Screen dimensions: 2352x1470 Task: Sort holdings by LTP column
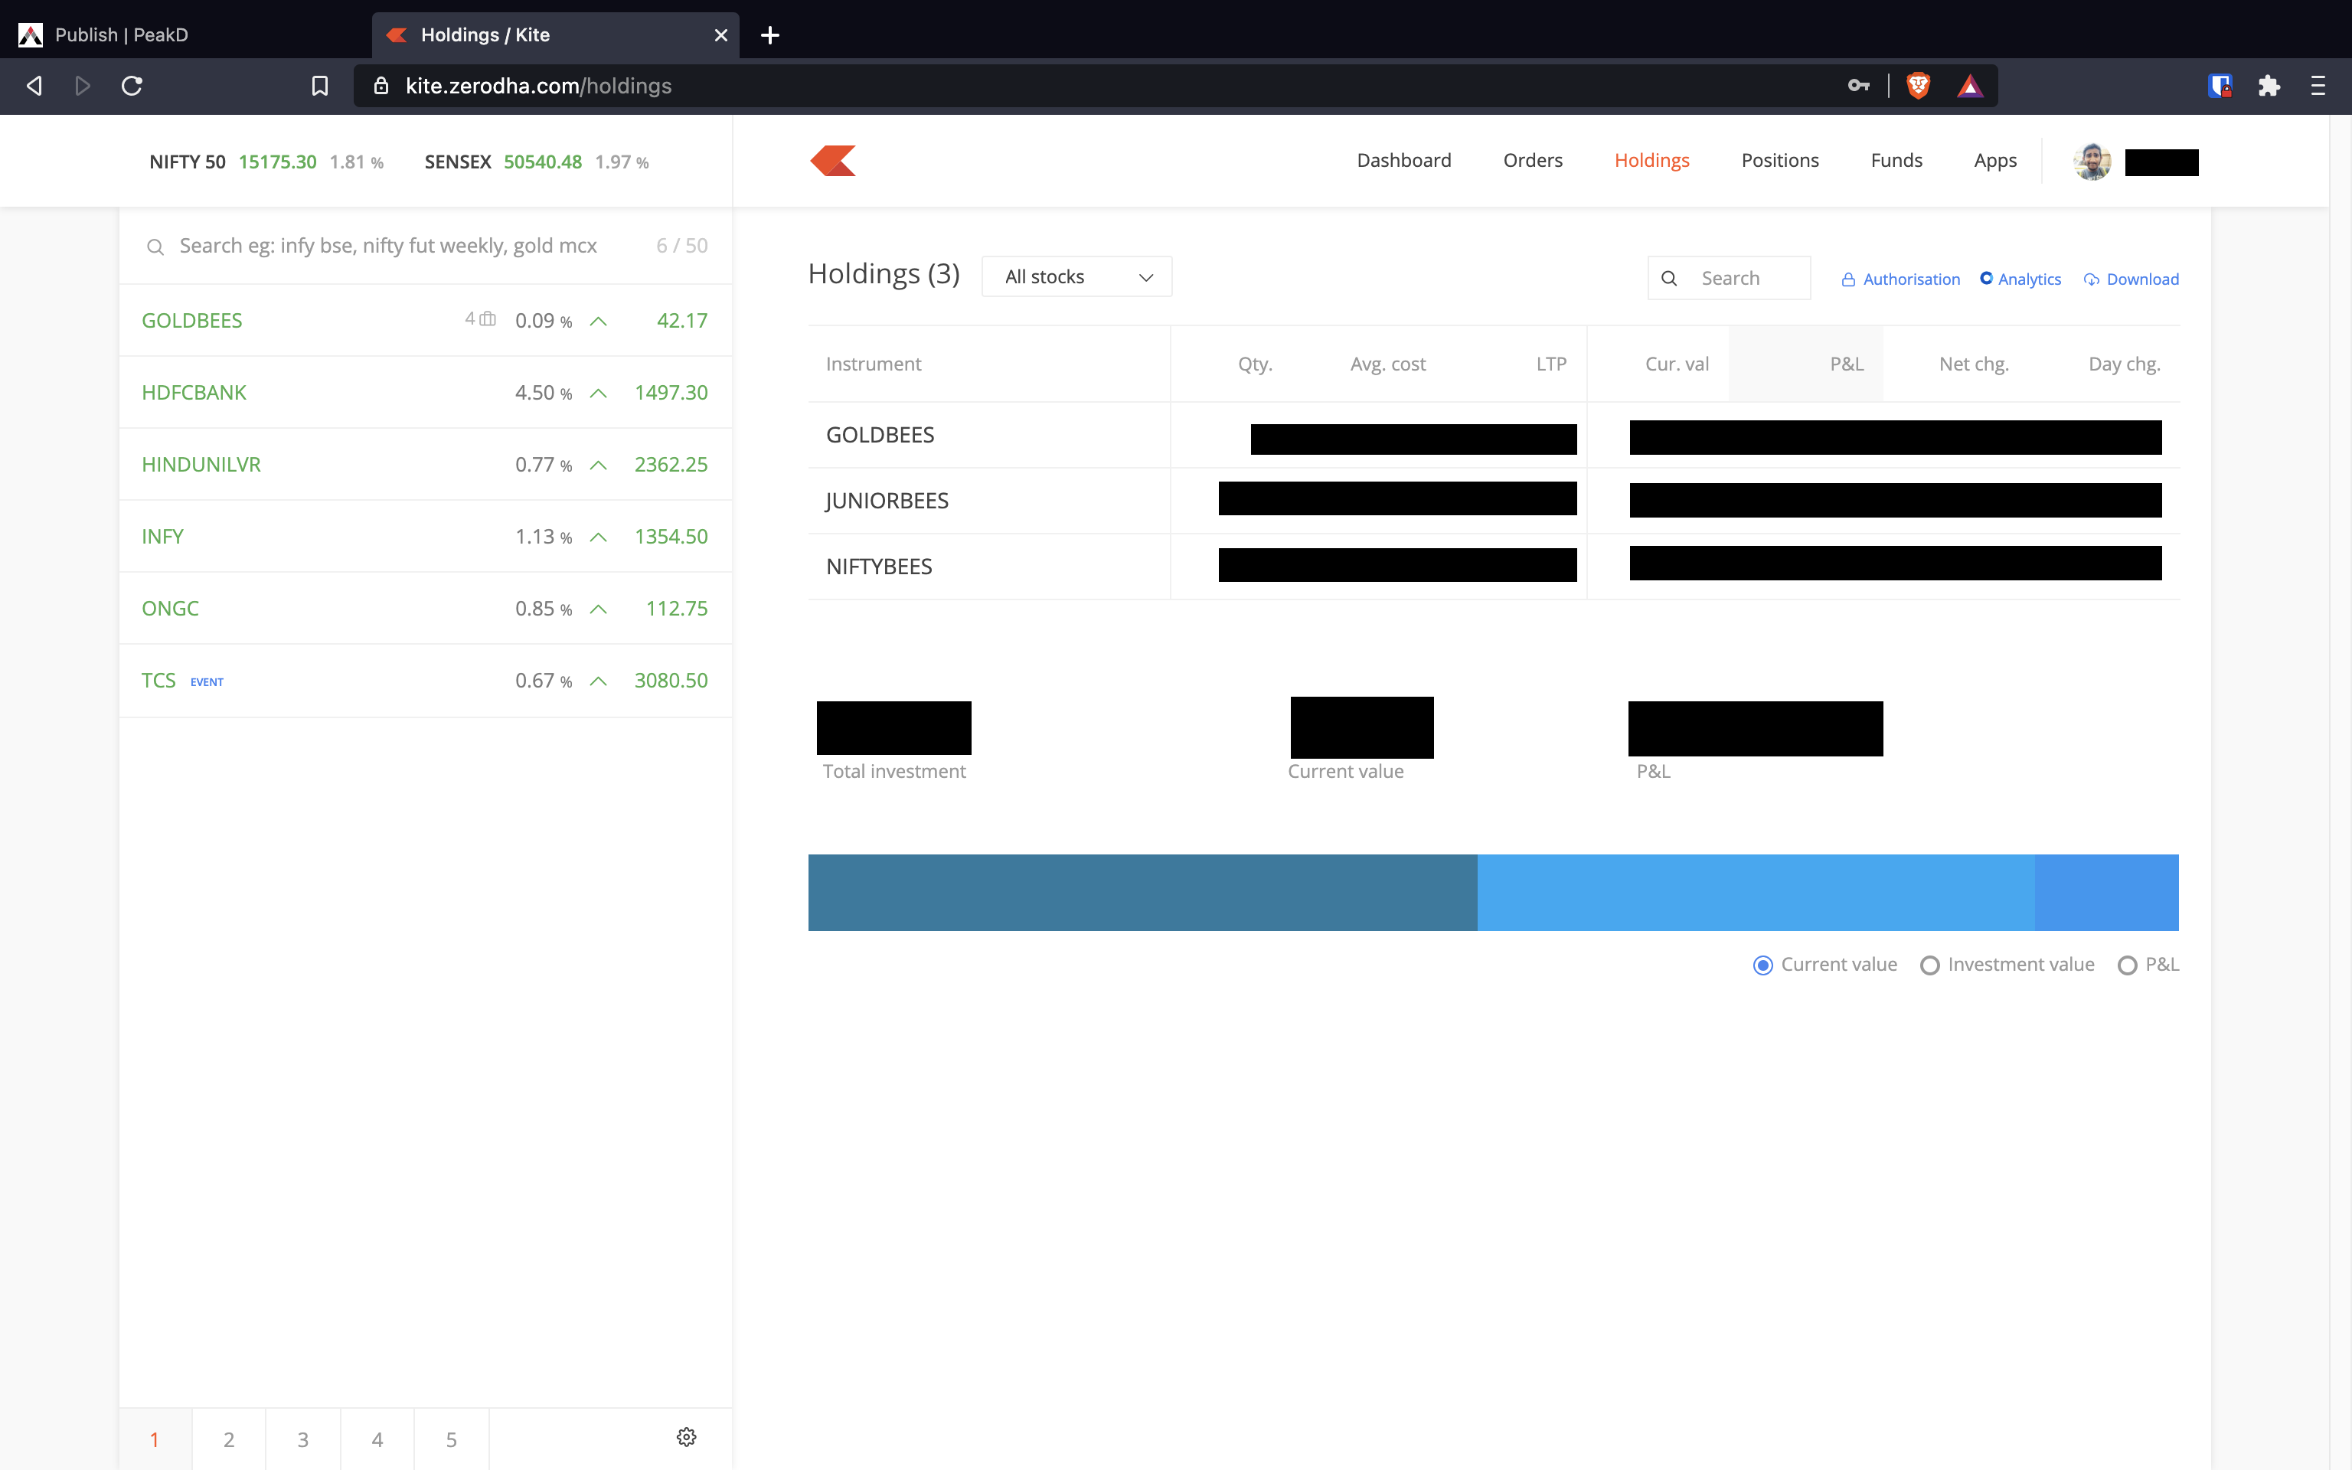click(1551, 364)
